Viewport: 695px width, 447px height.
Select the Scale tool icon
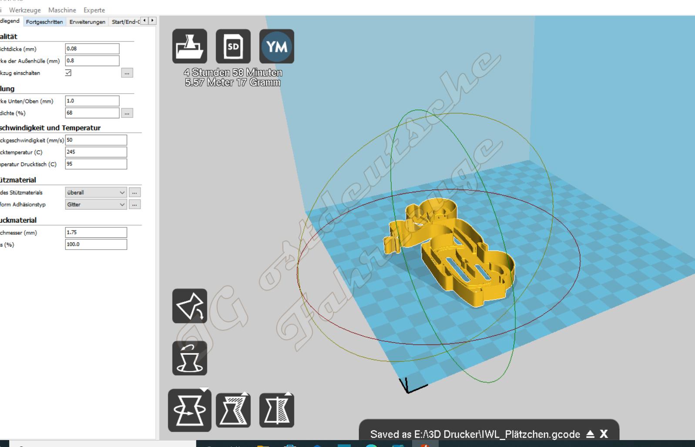coord(233,410)
